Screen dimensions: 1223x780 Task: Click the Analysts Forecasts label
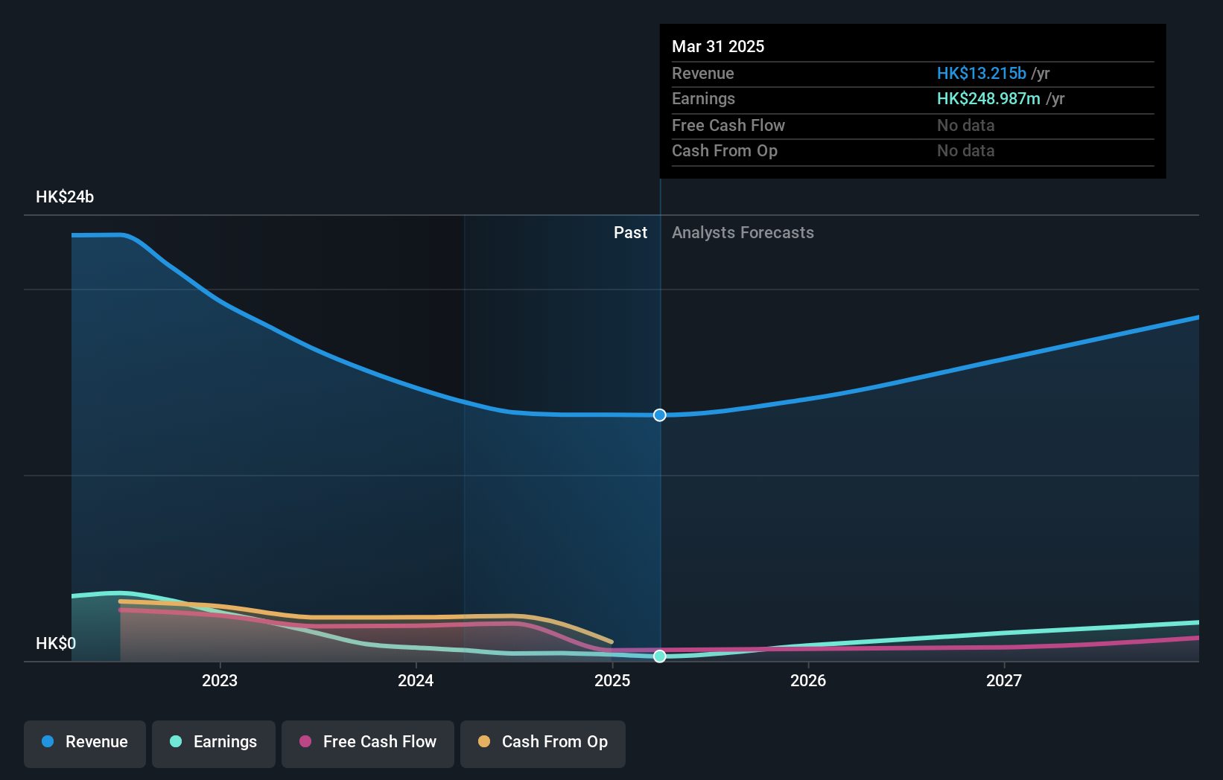[743, 233]
